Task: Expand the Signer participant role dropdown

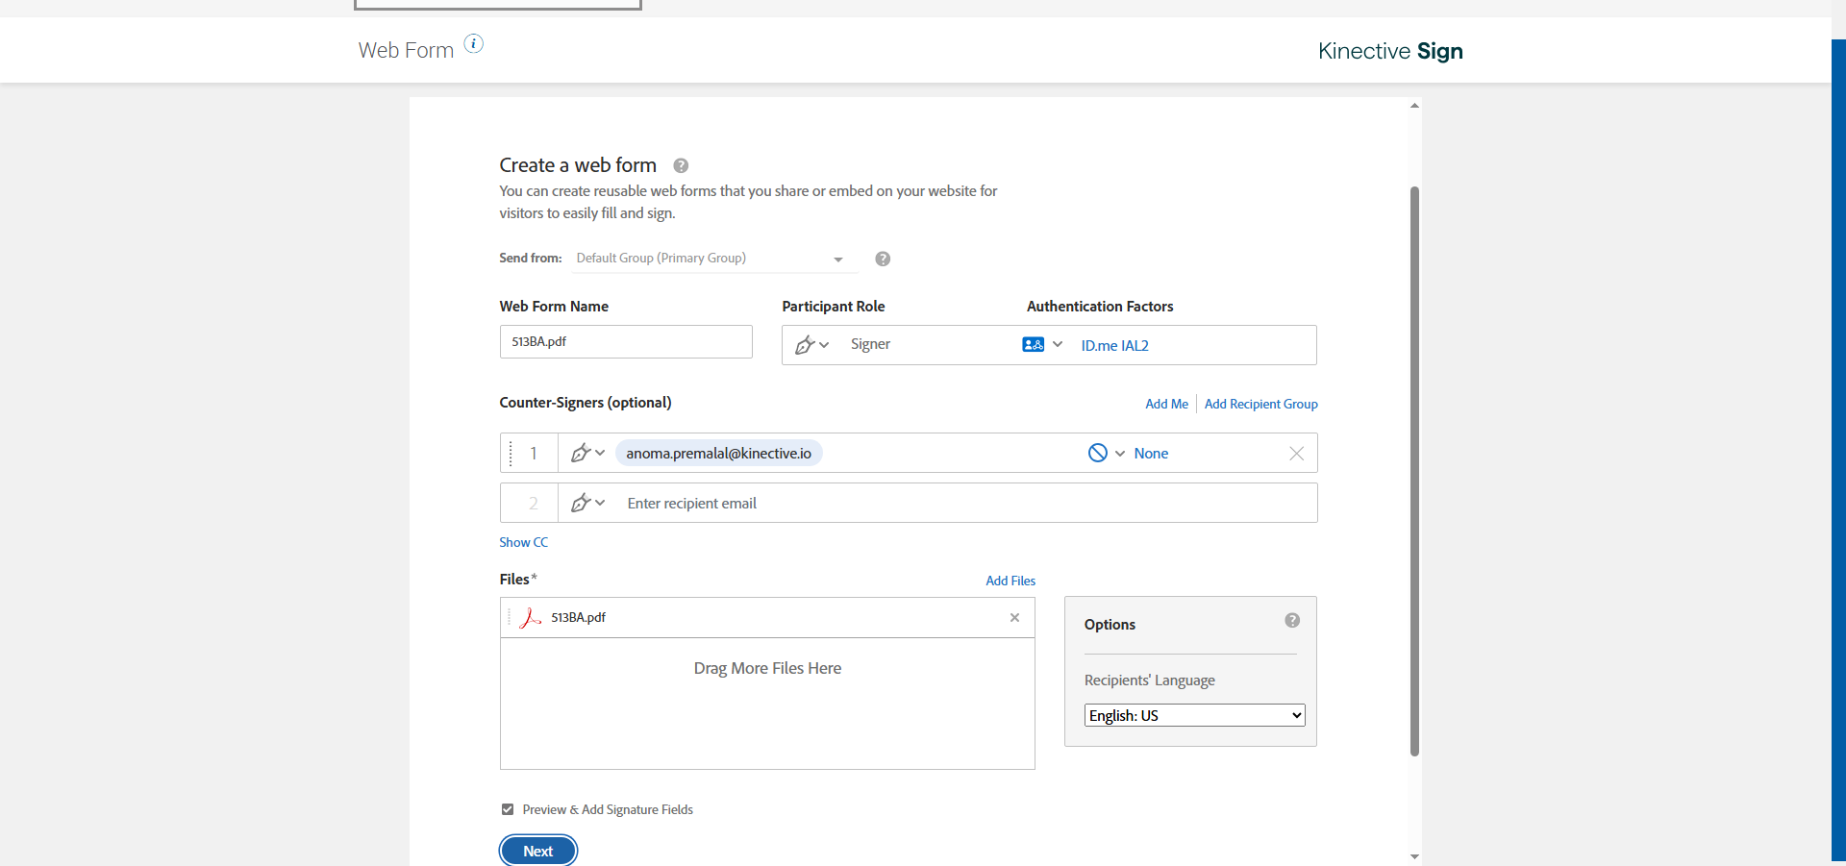Action: [x=812, y=345]
